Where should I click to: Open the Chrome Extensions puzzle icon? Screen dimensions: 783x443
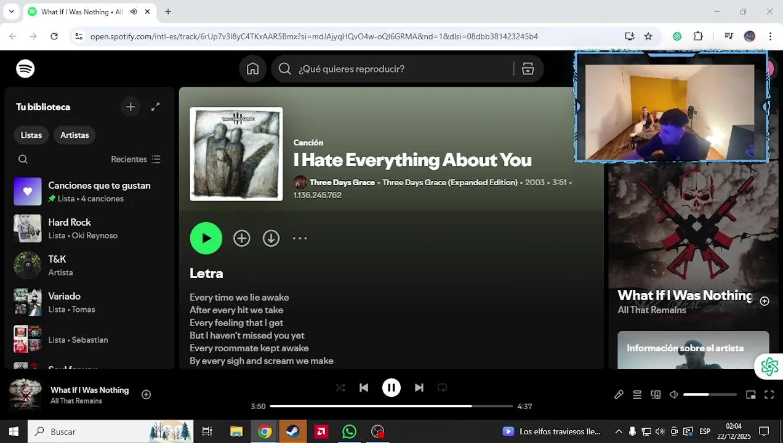(698, 36)
